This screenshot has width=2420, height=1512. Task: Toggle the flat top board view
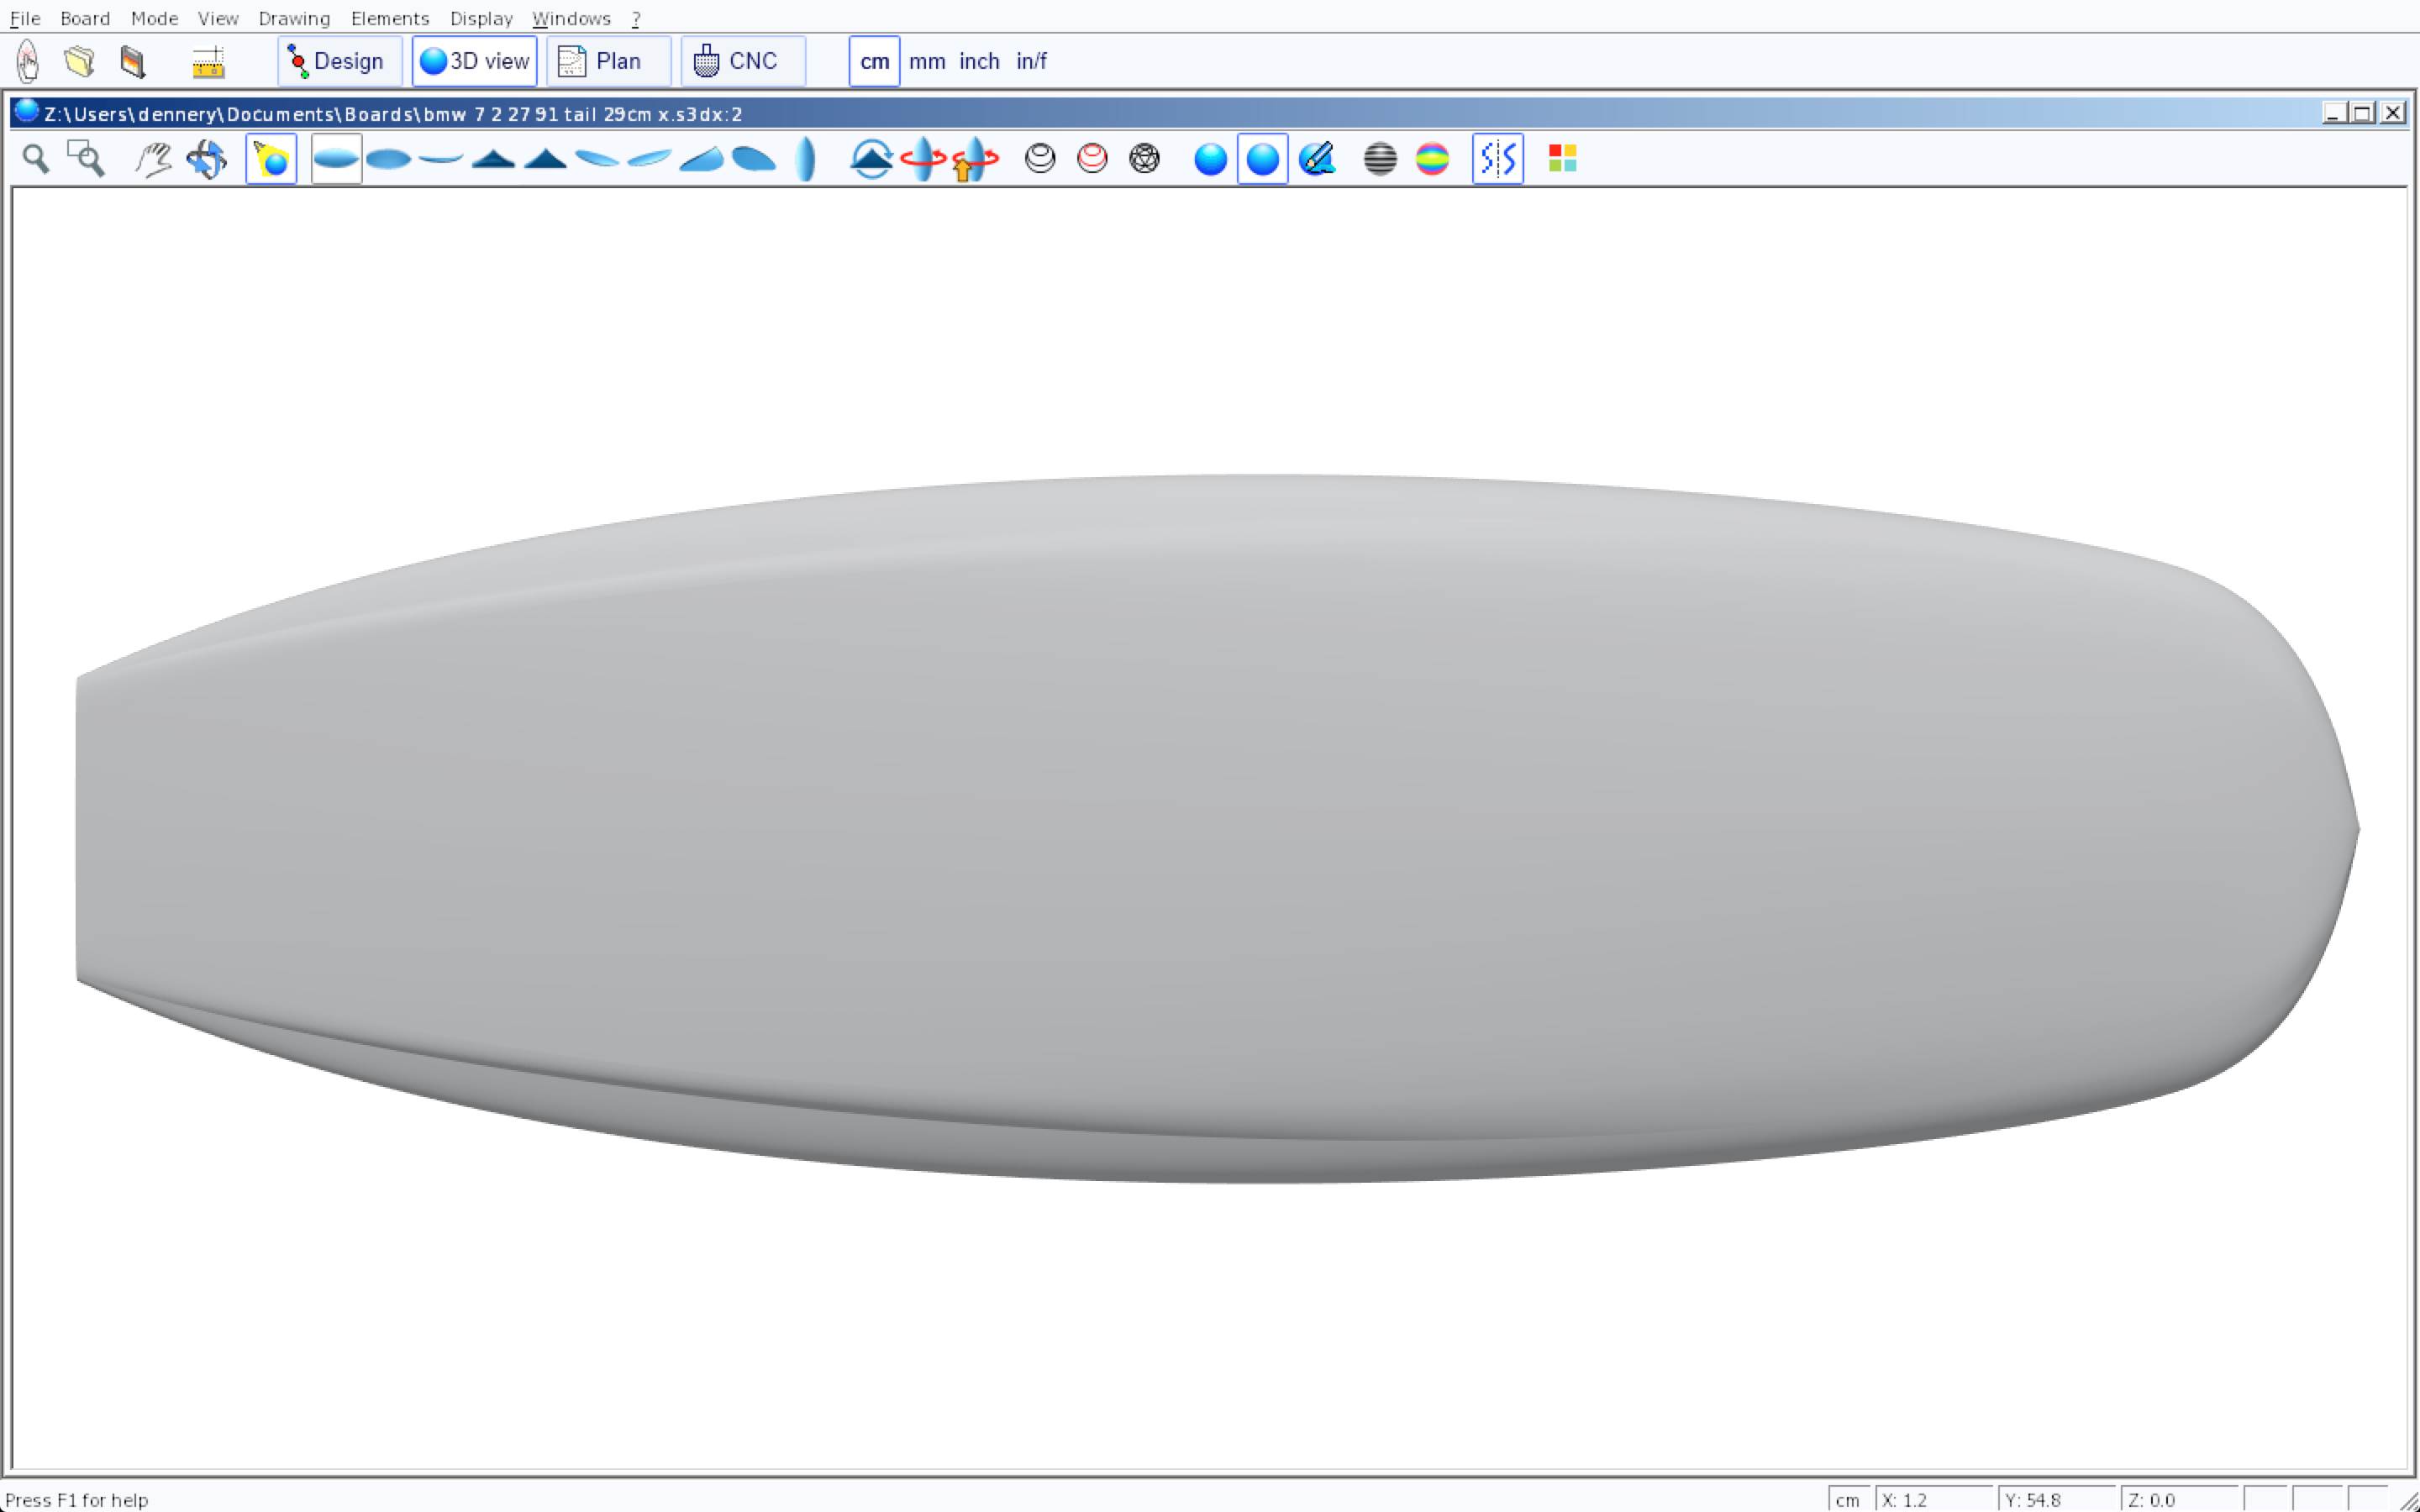pos(336,159)
